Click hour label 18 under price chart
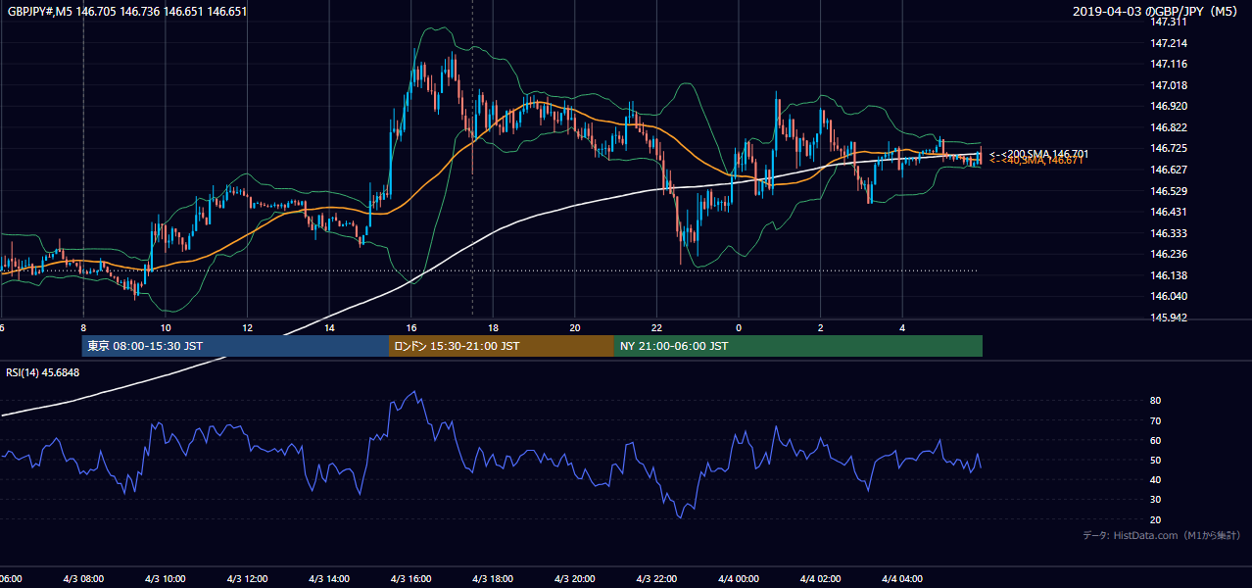Image resolution: width=1252 pixels, height=588 pixels. (493, 328)
